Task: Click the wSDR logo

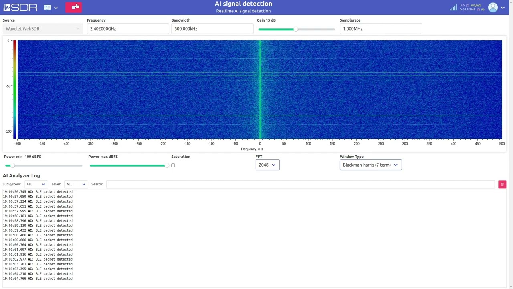Action: pyautogui.click(x=20, y=7)
